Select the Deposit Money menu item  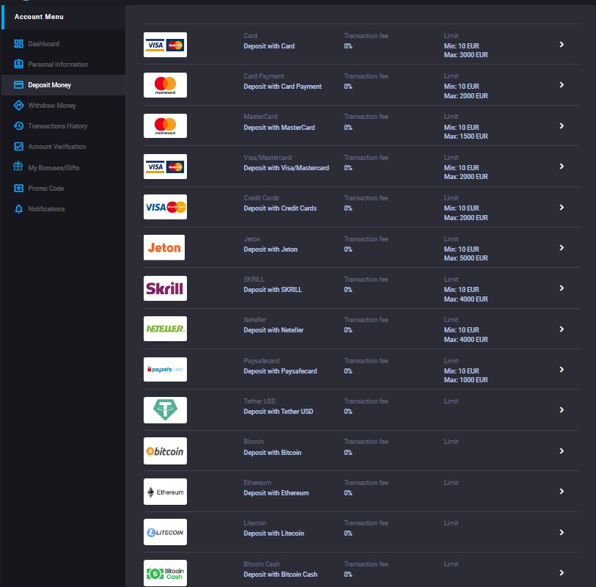click(x=63, y=85)
